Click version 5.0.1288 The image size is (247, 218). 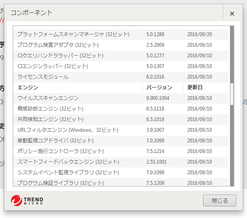click(x=155, y=34)
